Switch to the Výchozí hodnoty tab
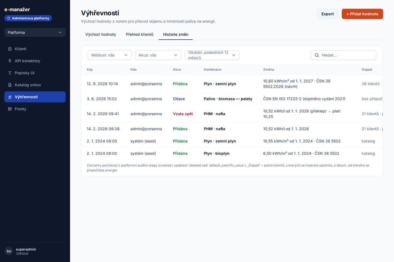Screen dimensions: 394x262 tap(101, 34)
